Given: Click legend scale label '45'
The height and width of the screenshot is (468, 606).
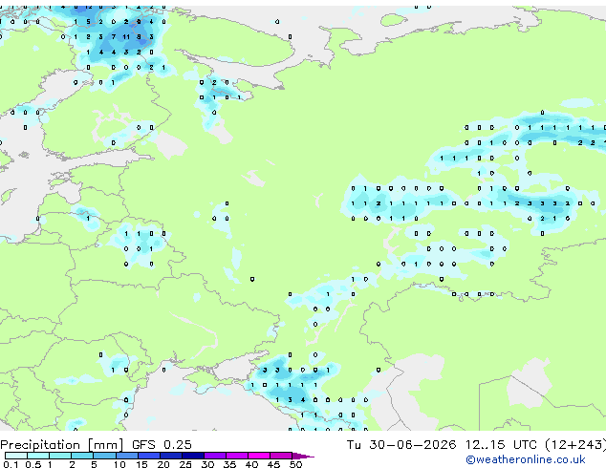Looking at the screenshot, I should [x=273, y=464].
